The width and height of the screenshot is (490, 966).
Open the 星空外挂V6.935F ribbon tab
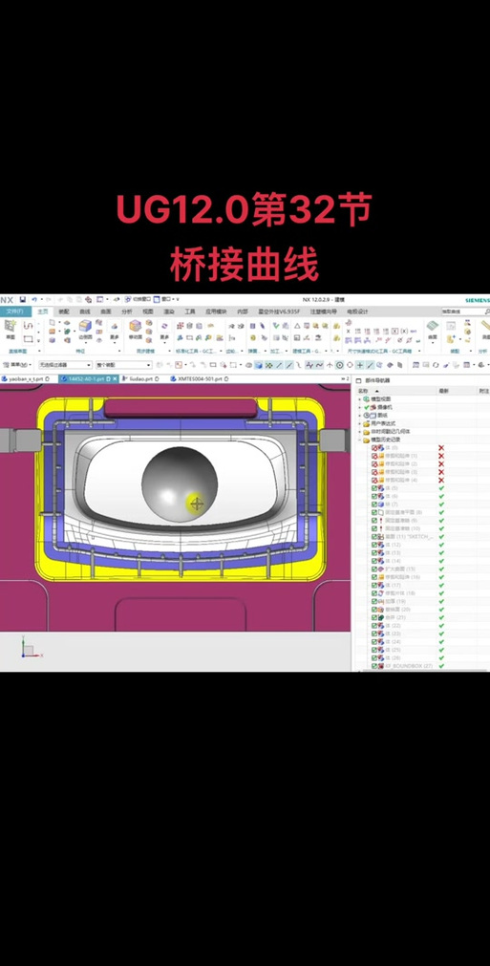(279, 311)
